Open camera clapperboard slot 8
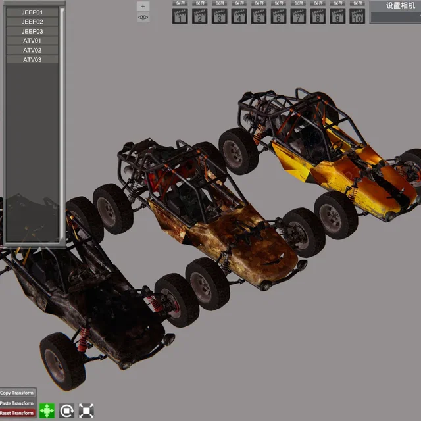The image size is (421, 421). pos(318,16)
